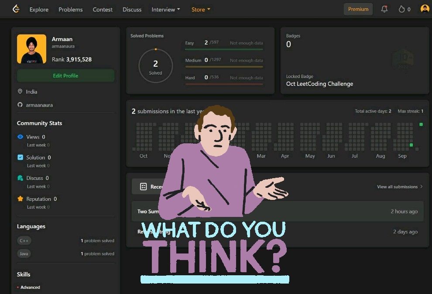
Task: Click the Solution checkmark icon
Action: click(x=20, y=157)
